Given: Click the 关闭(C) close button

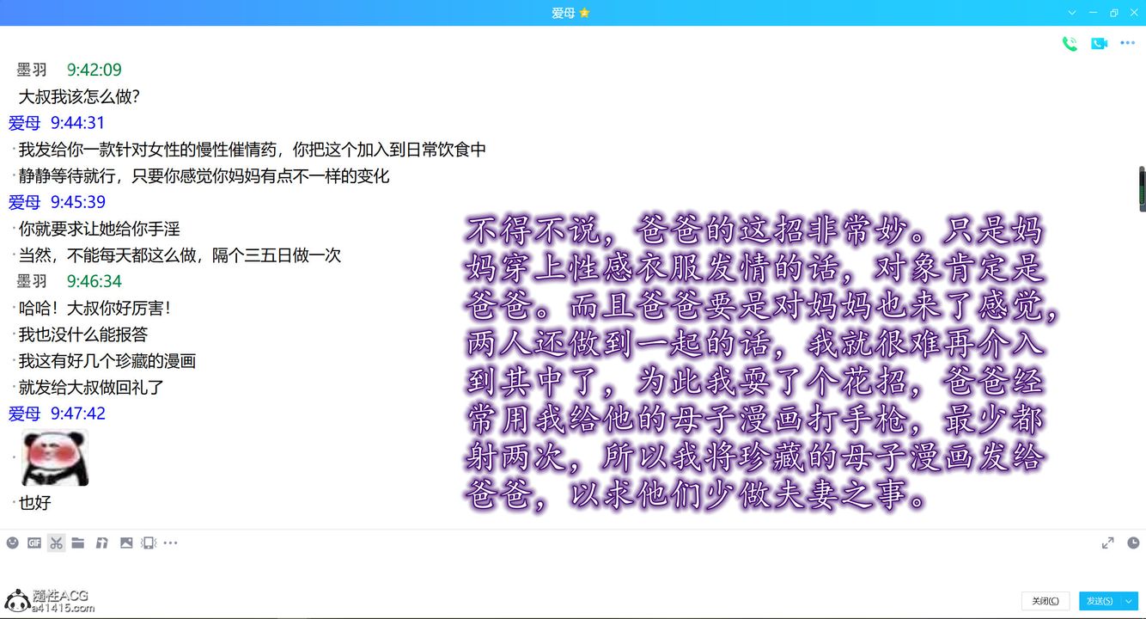Looking at the screenshot, I should coord(1045,601).
